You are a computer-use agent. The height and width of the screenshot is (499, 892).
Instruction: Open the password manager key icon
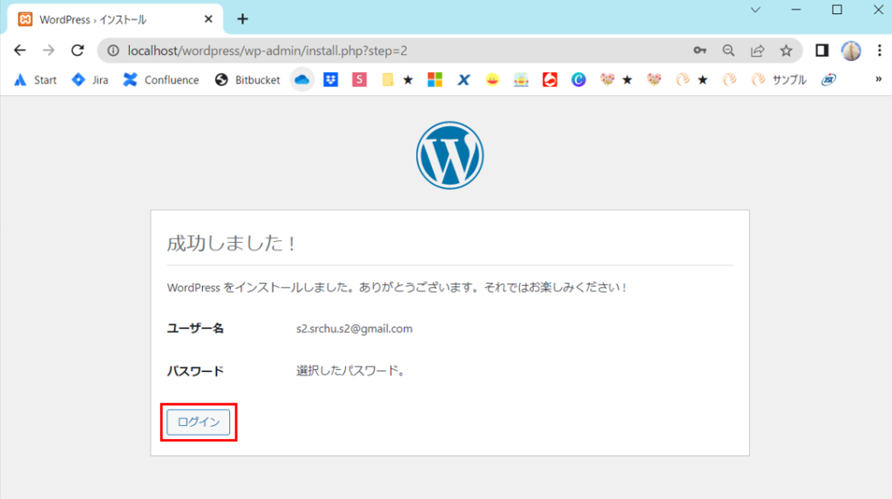(699, 51)
